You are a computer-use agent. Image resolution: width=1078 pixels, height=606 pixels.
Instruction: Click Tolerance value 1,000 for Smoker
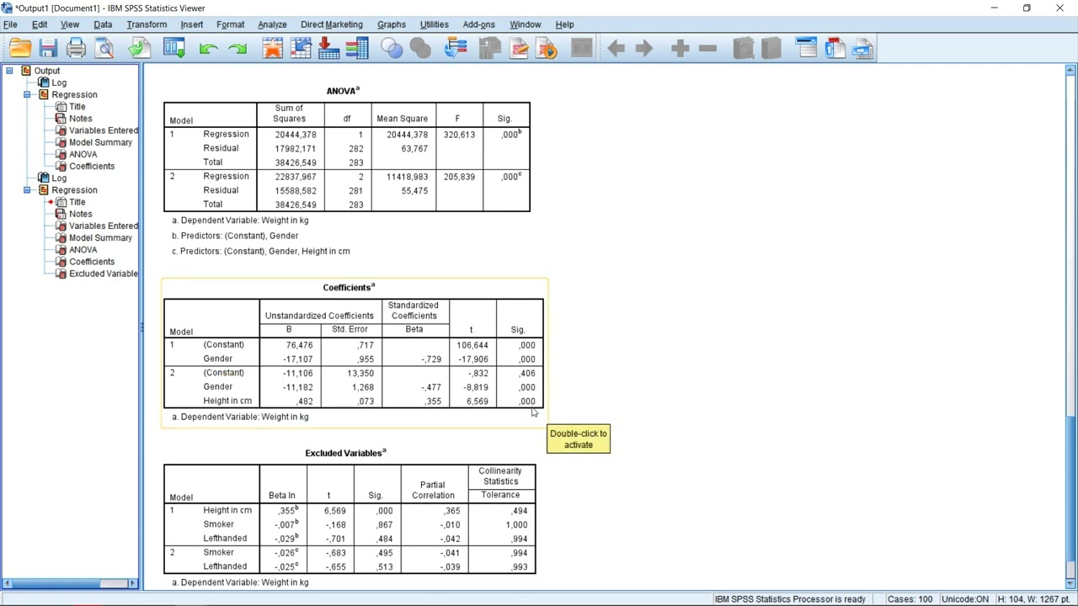point(516,524)
